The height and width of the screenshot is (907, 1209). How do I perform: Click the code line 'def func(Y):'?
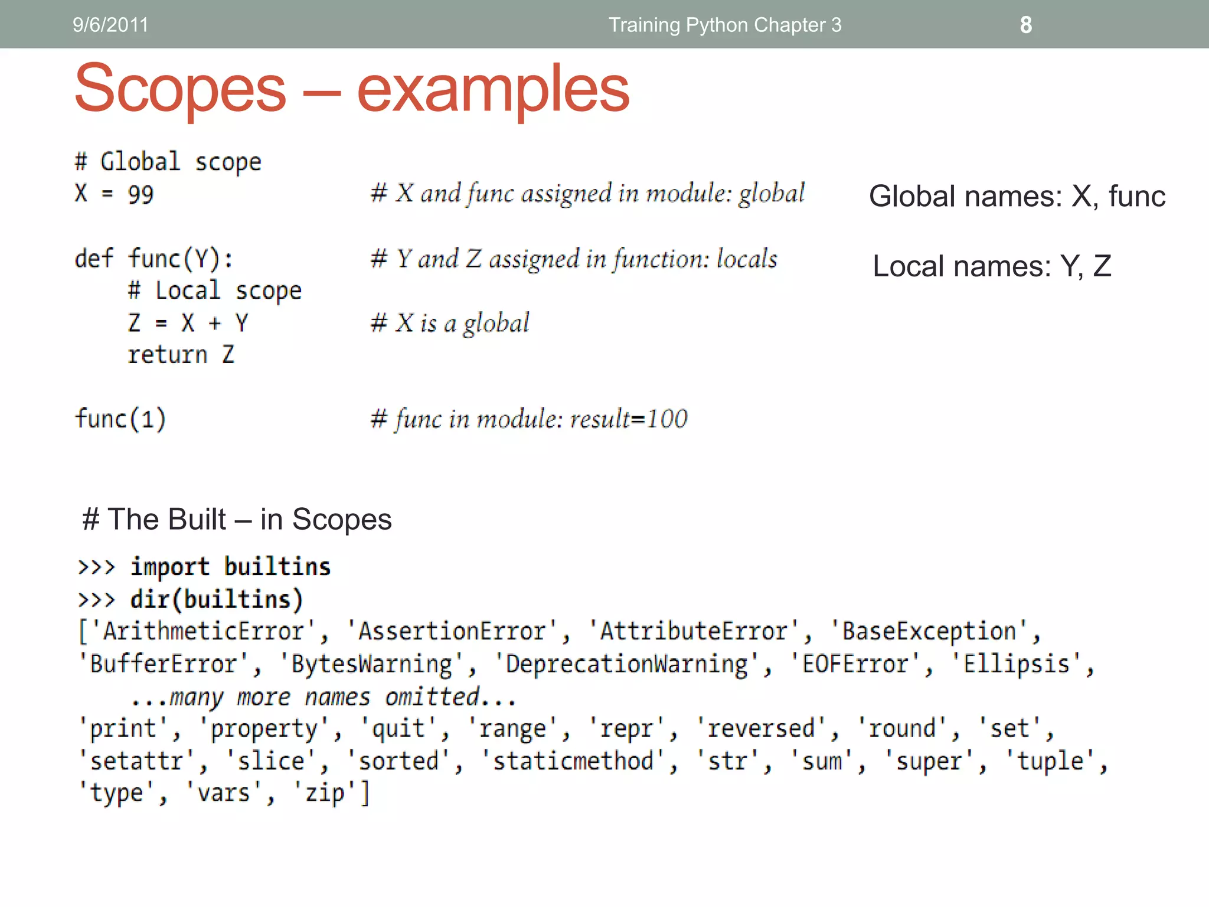154,259
